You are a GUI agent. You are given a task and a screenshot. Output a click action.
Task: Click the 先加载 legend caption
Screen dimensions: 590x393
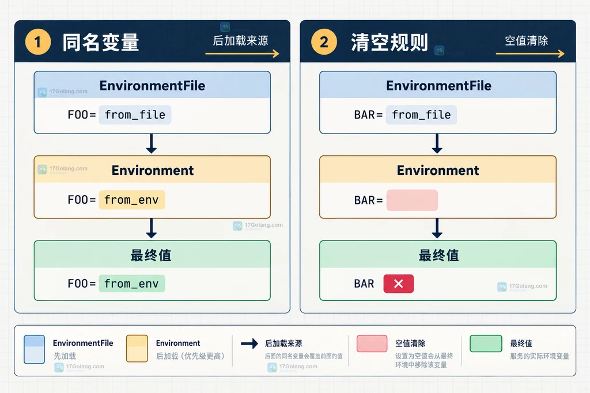pos(65,356)
